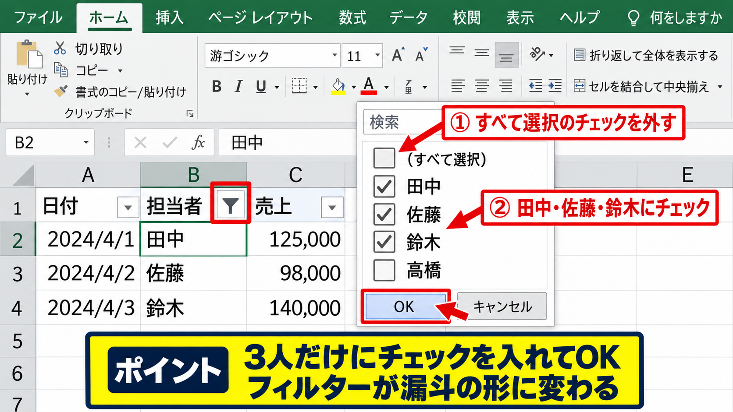This screenshot has height=412, width=733.
Task: Expand the Name Box dropdown arrow
Action: (x=86, y=142)
